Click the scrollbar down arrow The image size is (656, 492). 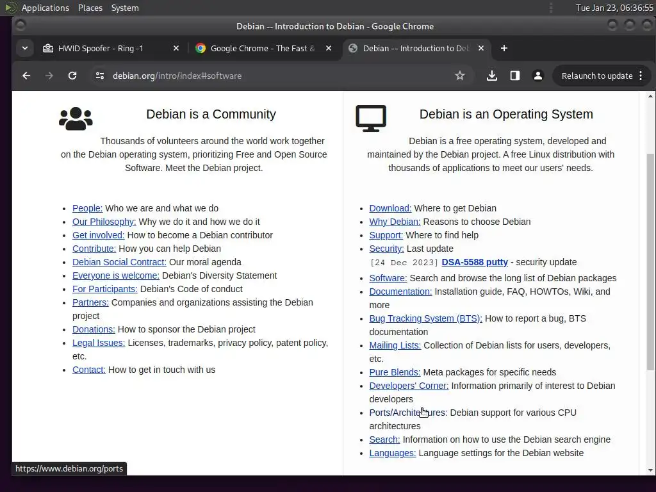[x=650, y=470]
